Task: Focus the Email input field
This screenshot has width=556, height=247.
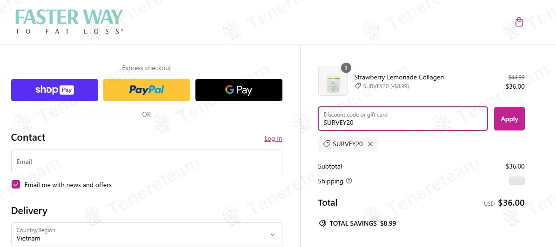Action: (147, 162)
